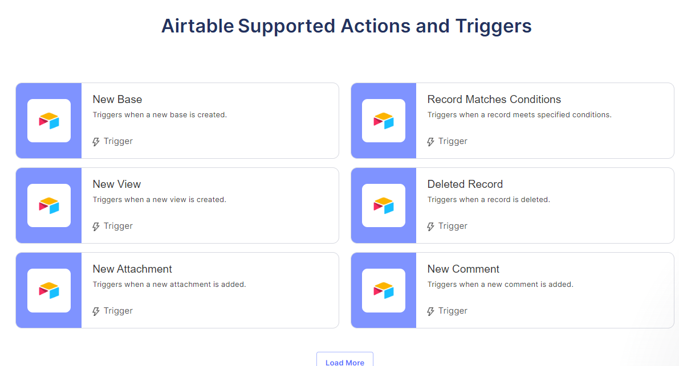Click the Airtable icon on the Deleted Record card

point(383,205)
